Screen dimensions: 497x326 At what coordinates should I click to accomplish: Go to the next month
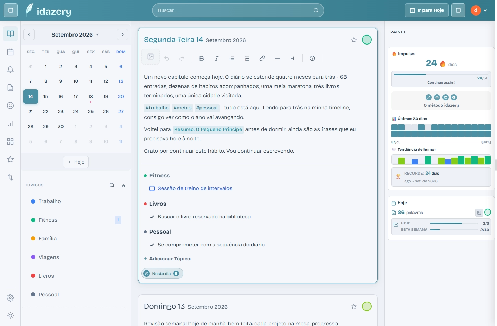pos(123,34)
